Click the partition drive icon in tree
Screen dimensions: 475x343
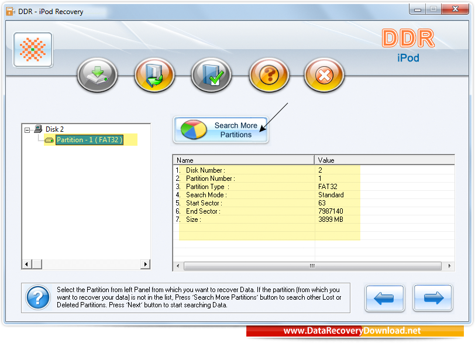(x=49, y=140)
